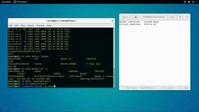The height and width of the screenshot is (112, 199).
Task: Click the '4 days ago' created value
Action: 93,64
